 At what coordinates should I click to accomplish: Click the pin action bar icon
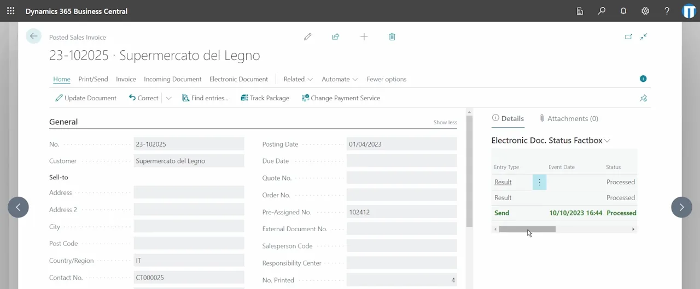pos(643,98)
